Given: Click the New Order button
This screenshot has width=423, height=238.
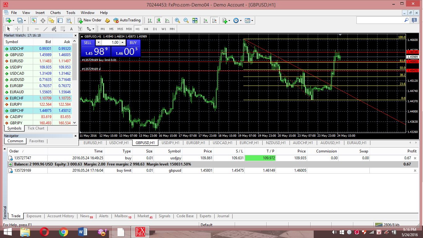Looking at the screenshot, I should (x=89, y=20).
